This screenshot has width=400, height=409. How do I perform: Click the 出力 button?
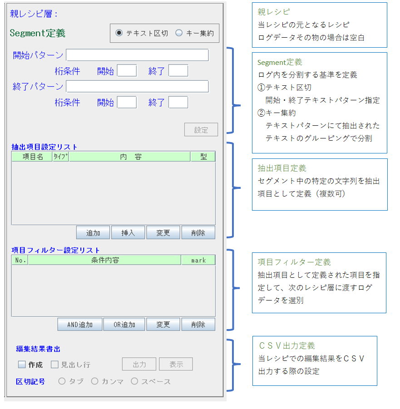[139, 364]
